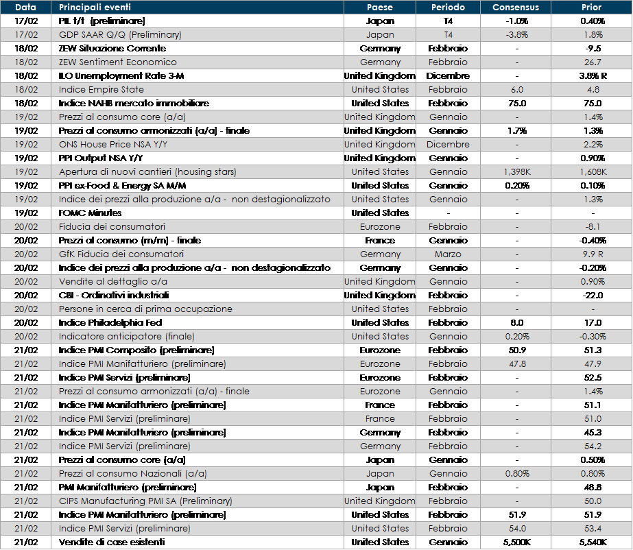
Task: Click the 0.20% consensus for Indicatore anticipatore
Action: pos(516,336)
